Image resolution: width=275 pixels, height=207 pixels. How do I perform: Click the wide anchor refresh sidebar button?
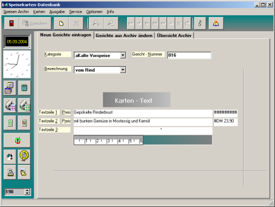point(17,140)
